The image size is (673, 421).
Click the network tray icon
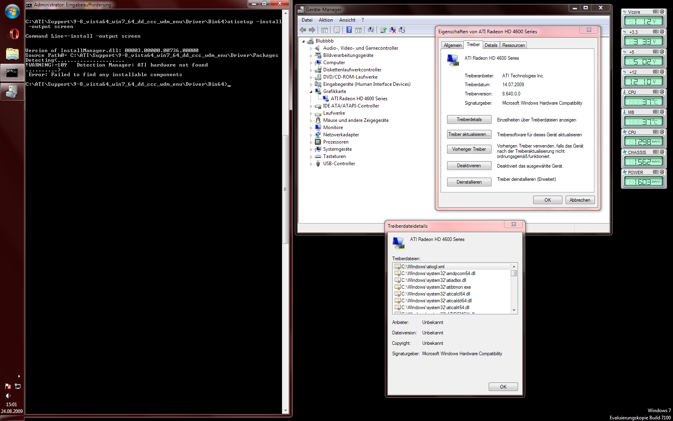pyautogui.click(x=18, y=386)
